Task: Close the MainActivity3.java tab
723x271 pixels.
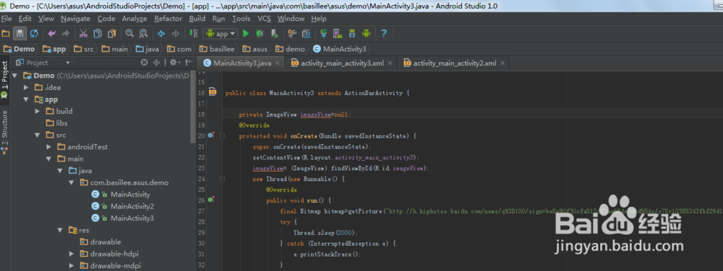Action: pos(278,63)
